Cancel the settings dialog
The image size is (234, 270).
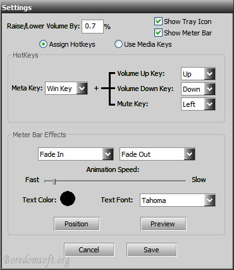(89, 250)
